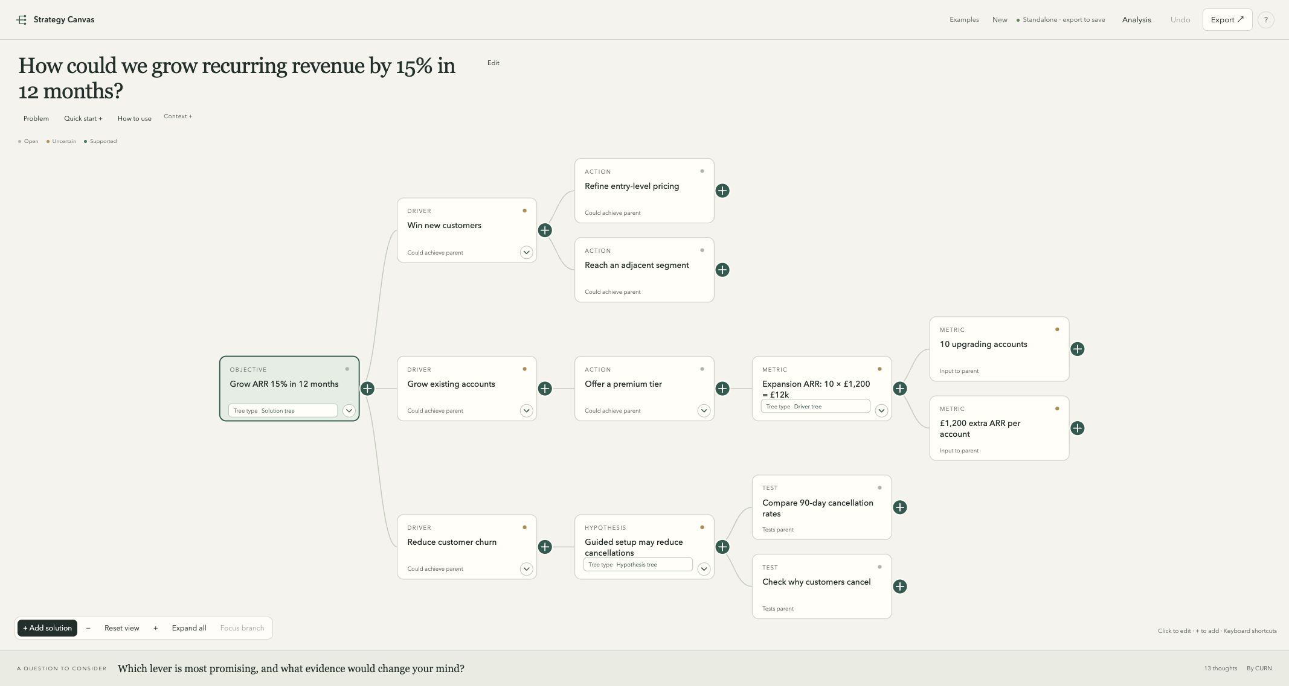The height and width of the screenshot is (686, 1289).
Task: Click Edit next to the title
Action: click(493, 63)
